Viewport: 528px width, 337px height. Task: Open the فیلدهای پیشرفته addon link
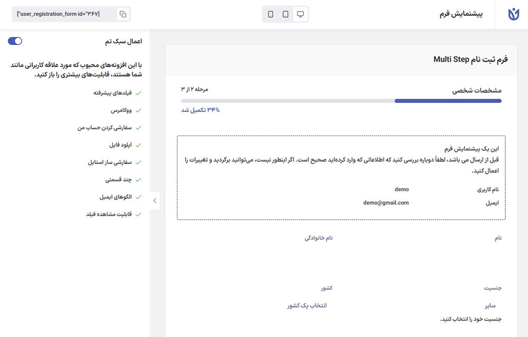(112, 93)
